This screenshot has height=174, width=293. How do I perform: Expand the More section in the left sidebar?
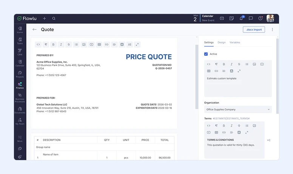(x=20, y=139)
